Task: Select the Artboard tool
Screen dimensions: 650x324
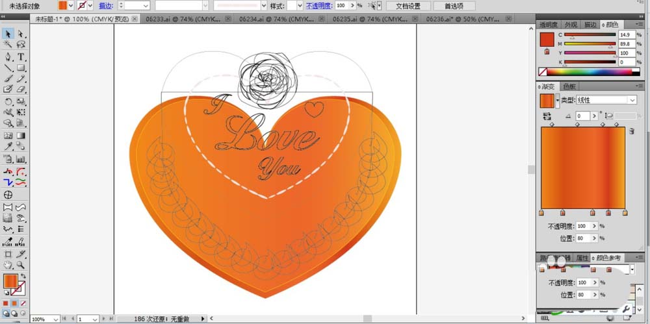Action: (x=8, y=254)
